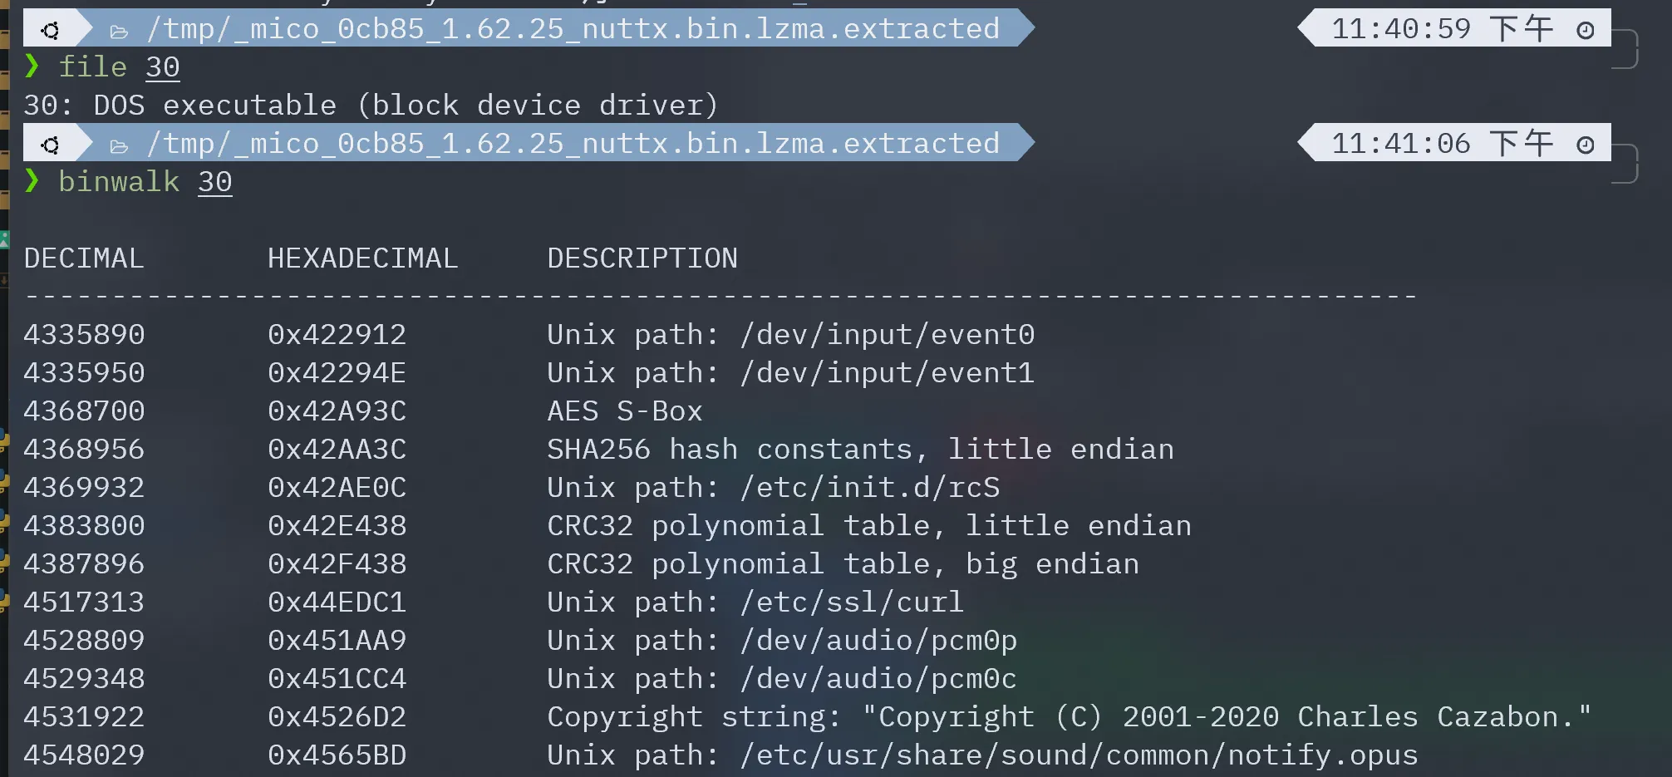1672x777 pixels.
Task: Click the DESCRIPTION column header
Action: coord(642,258)
